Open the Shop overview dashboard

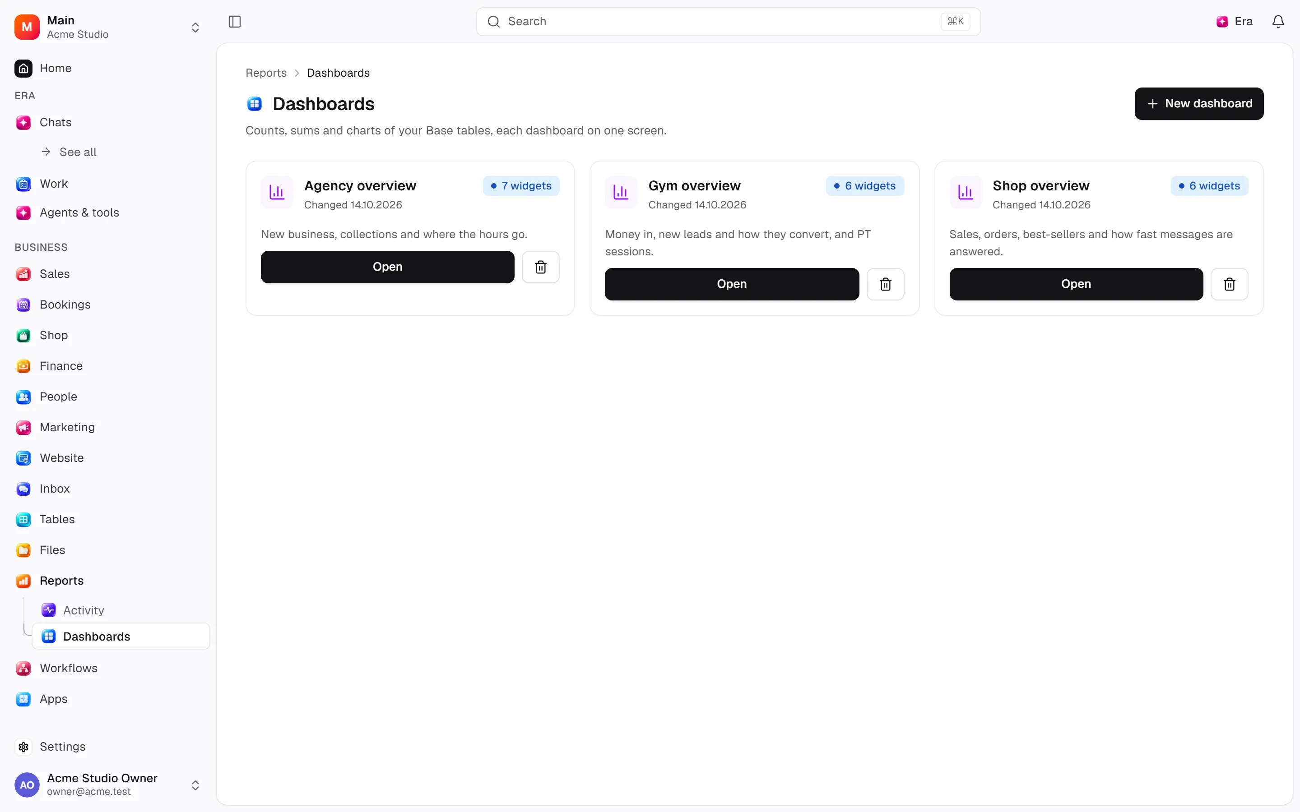(x=1076, y=284)
